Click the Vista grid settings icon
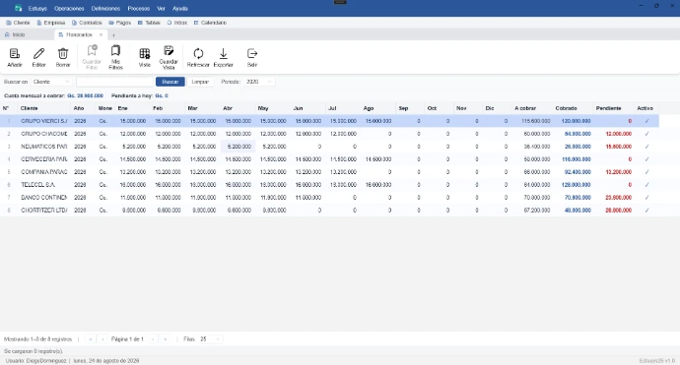This screenshot has height=365, width=680. coord(145,54)
